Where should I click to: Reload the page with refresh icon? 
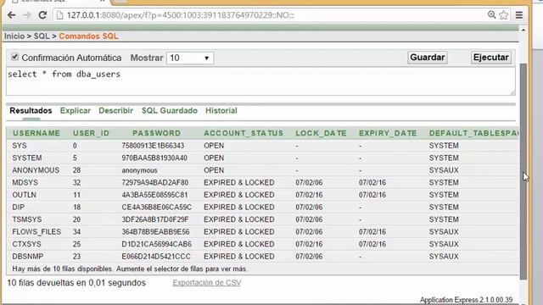pyautogui.click(x=42, y=15)
